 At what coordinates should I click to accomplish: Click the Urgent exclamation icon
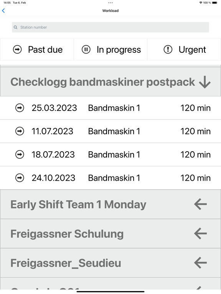click(x=168, y=49)
